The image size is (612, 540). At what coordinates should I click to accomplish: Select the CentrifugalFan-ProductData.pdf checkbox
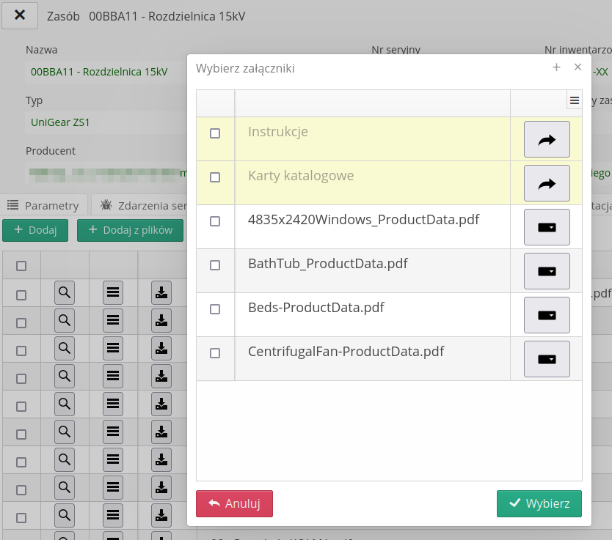pos(215,353)
